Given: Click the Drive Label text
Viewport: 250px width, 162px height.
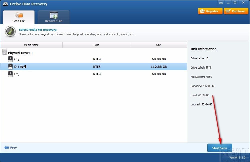Looking at the screenshot, I should tap(201, 68).
